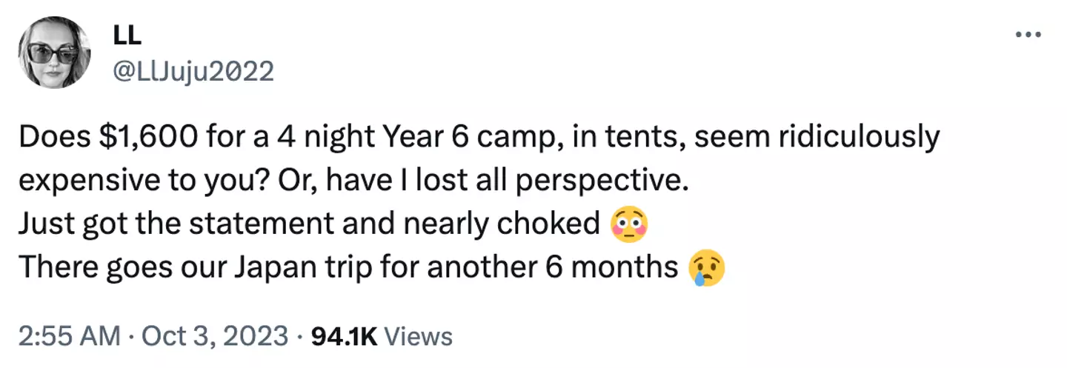Open the @LlJuju2022 handle link
The width and height of the screenshot is (1067, 368).
click(193, 72)
